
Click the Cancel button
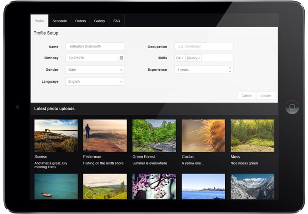[x=247, y=96]
